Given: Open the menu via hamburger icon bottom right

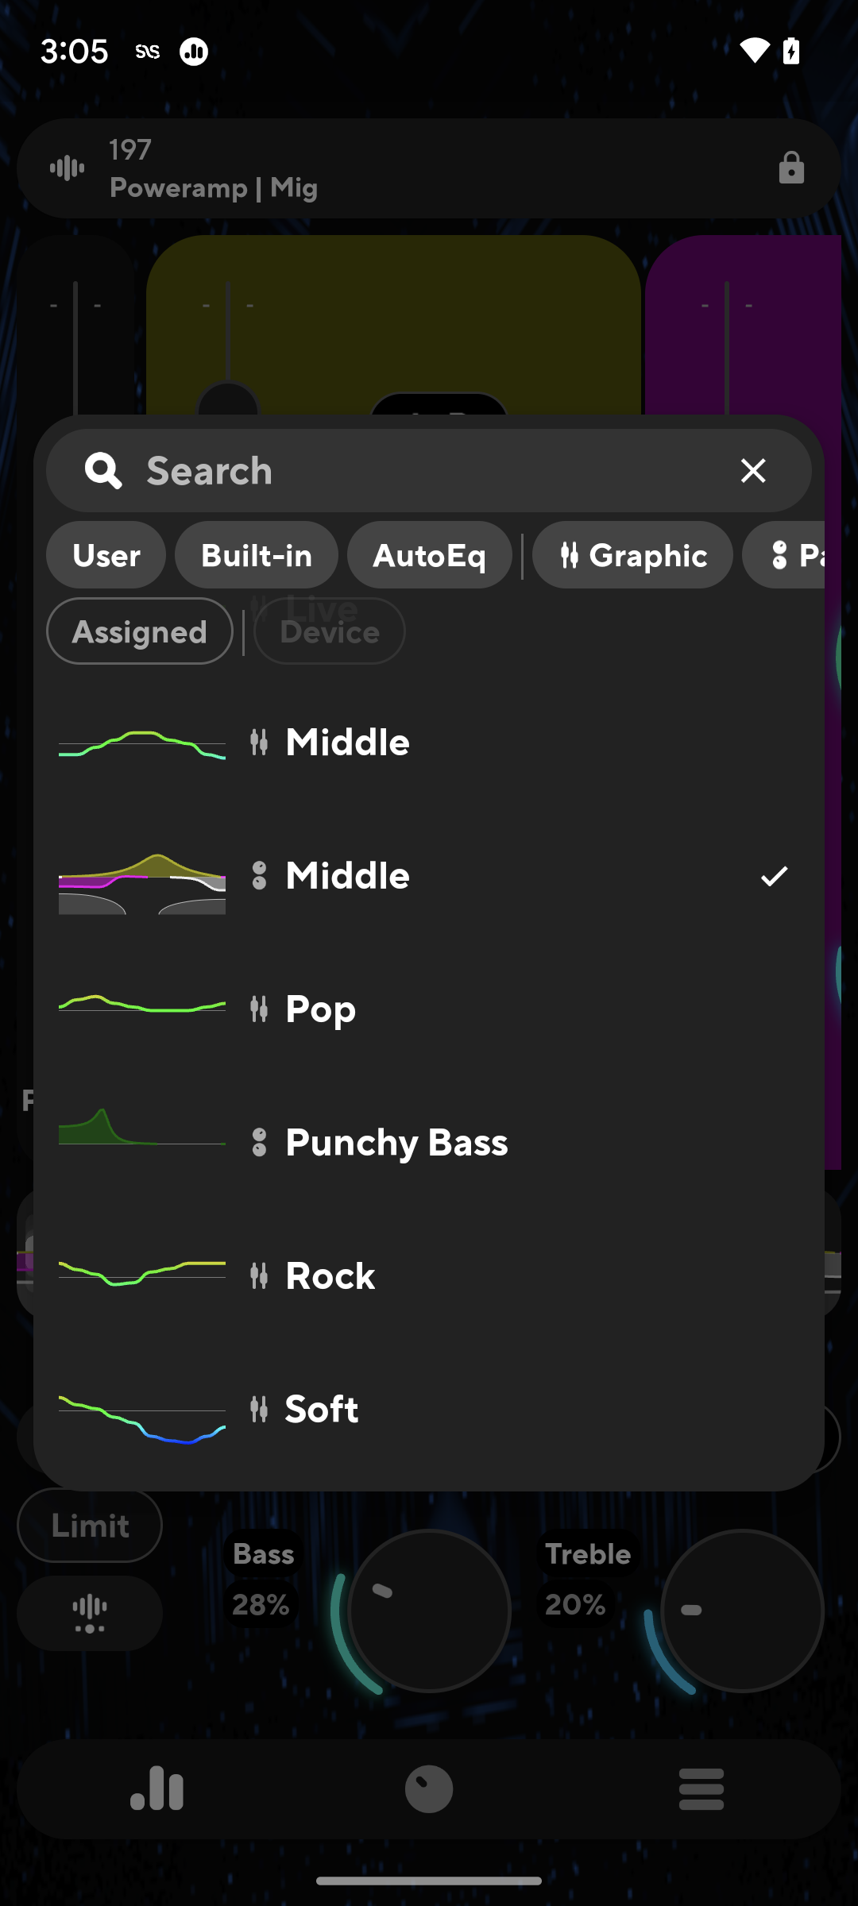Looking at the screenshot, I should click(700, 1788).
